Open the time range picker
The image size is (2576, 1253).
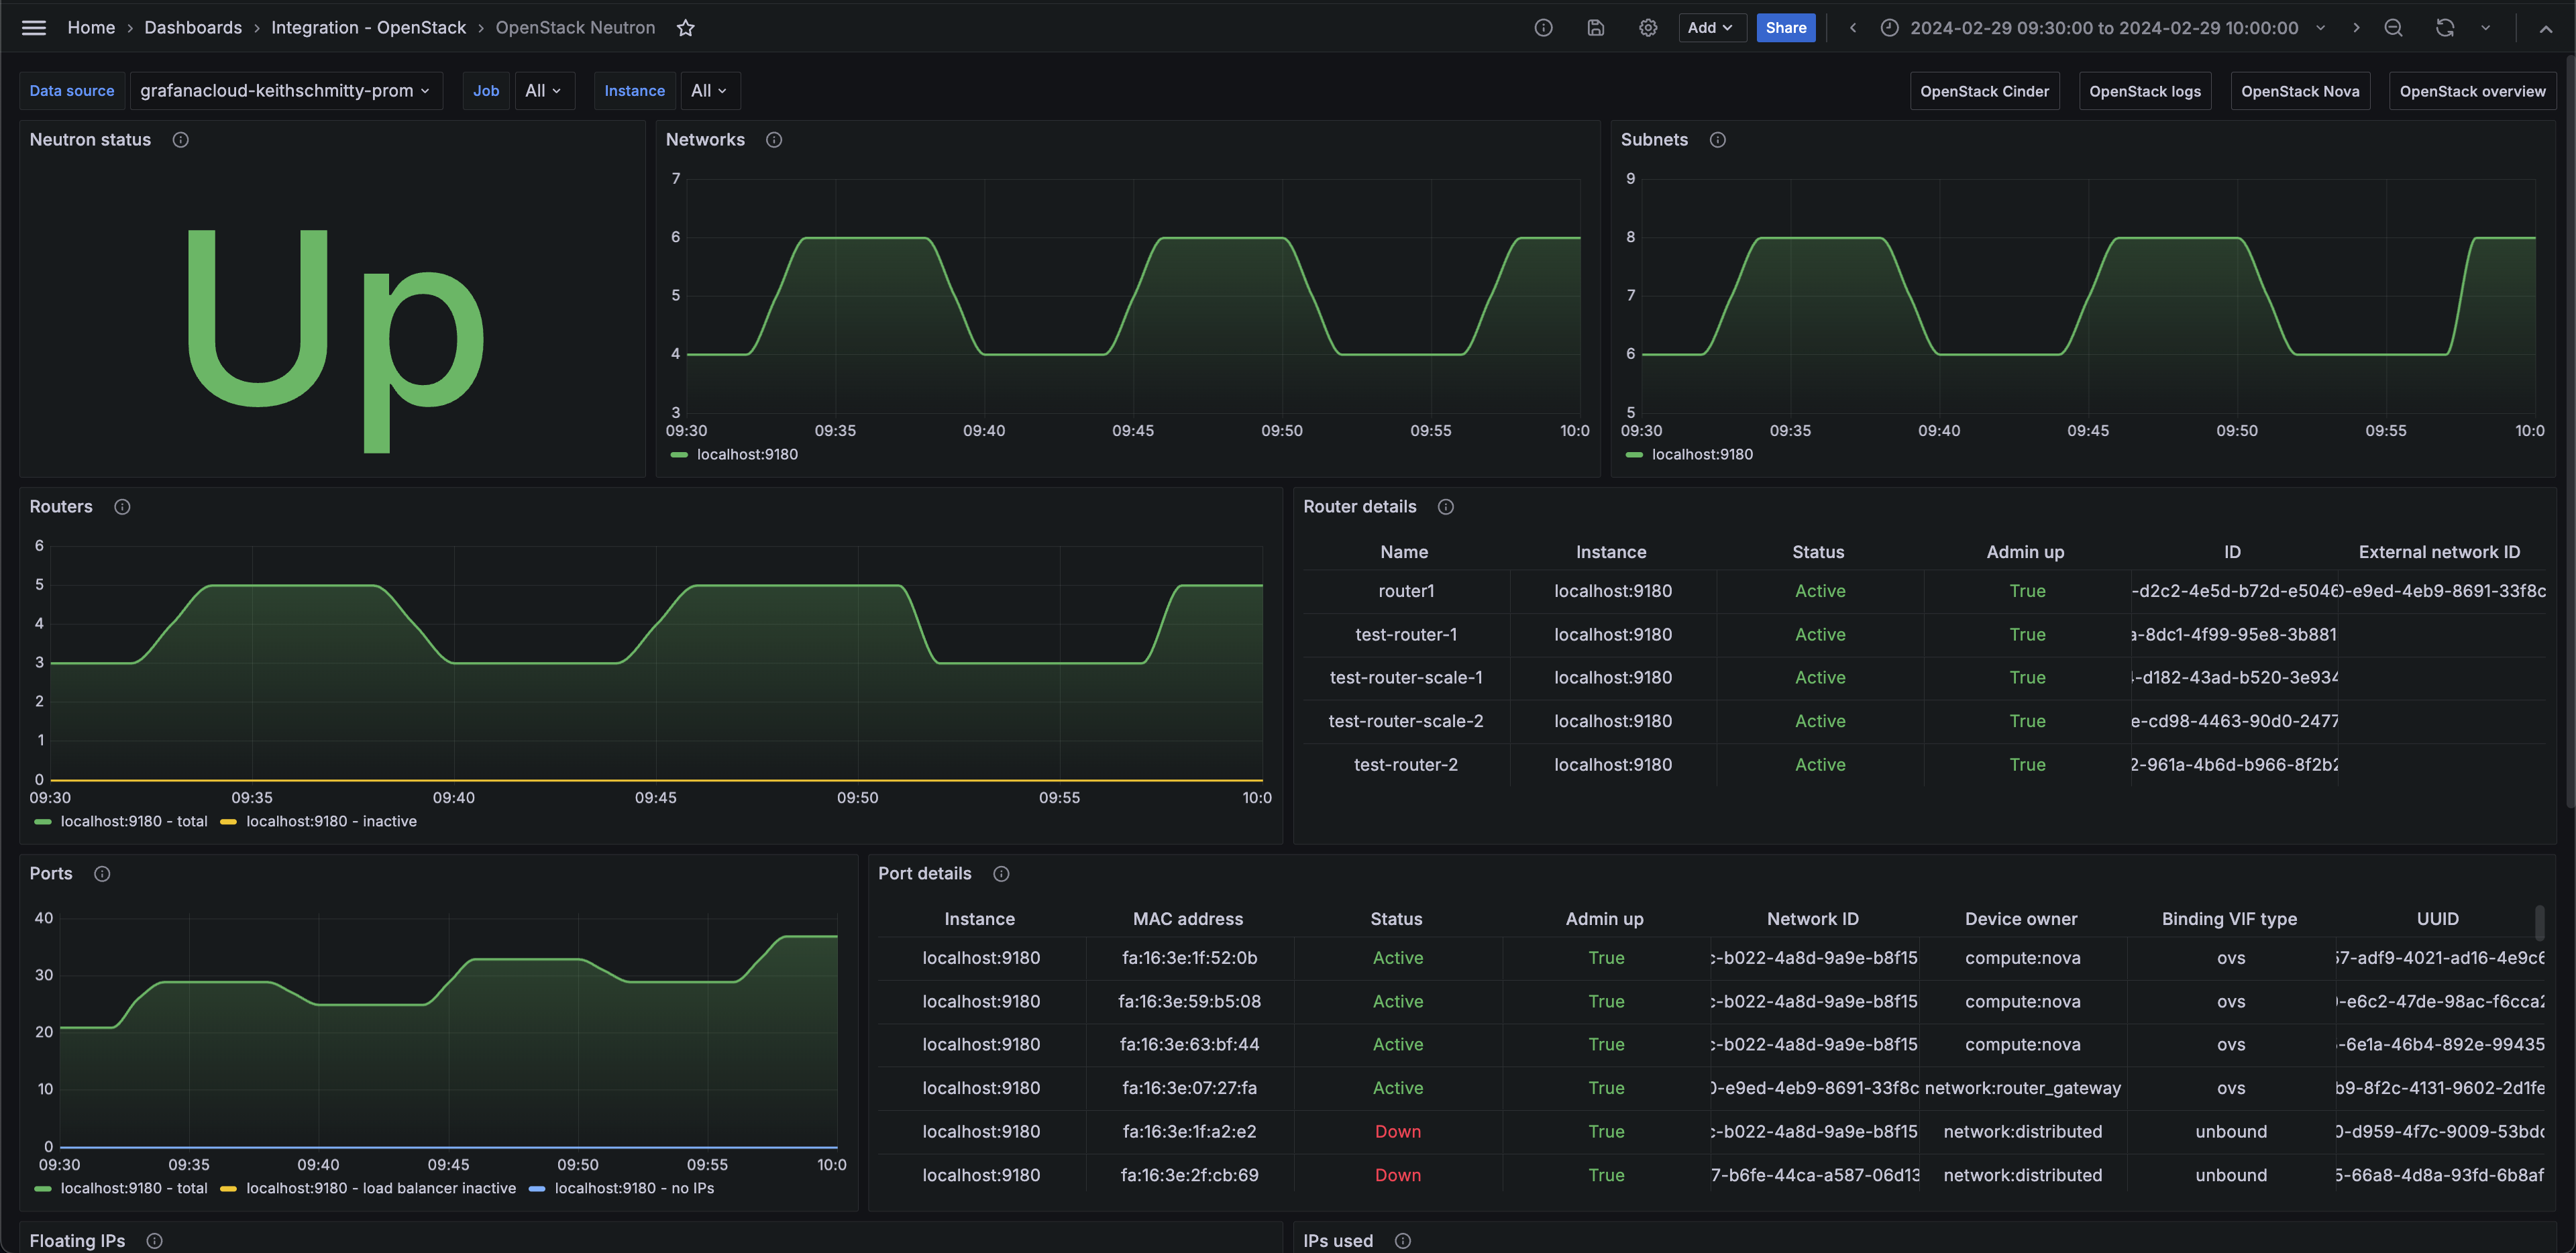[x=2103, y=28]
